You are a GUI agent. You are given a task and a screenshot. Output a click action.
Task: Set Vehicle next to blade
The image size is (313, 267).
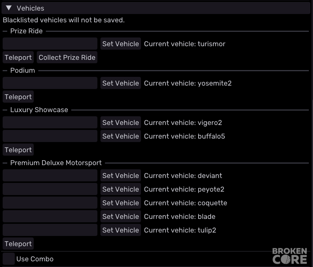121,216
